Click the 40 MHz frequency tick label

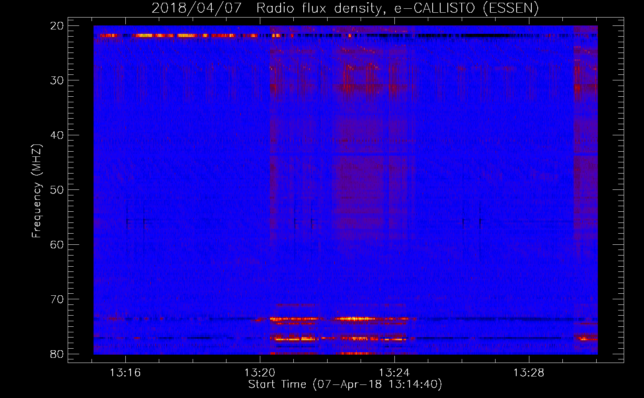(x=57, y=135)
